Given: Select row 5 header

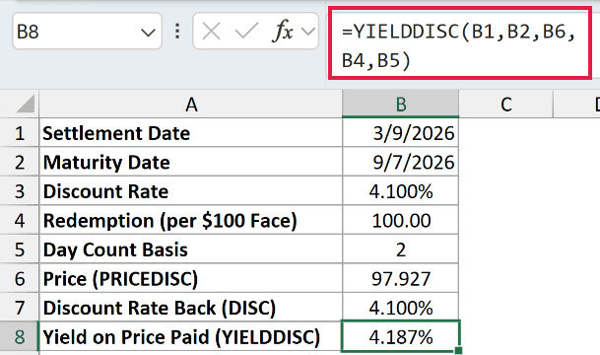Looking at the screenshot, I should coord(20,249).
